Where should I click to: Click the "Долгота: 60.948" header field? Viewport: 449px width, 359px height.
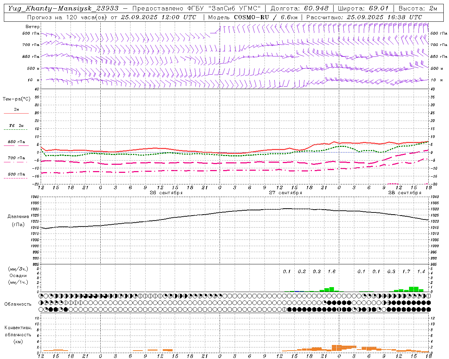coord(300,8)
